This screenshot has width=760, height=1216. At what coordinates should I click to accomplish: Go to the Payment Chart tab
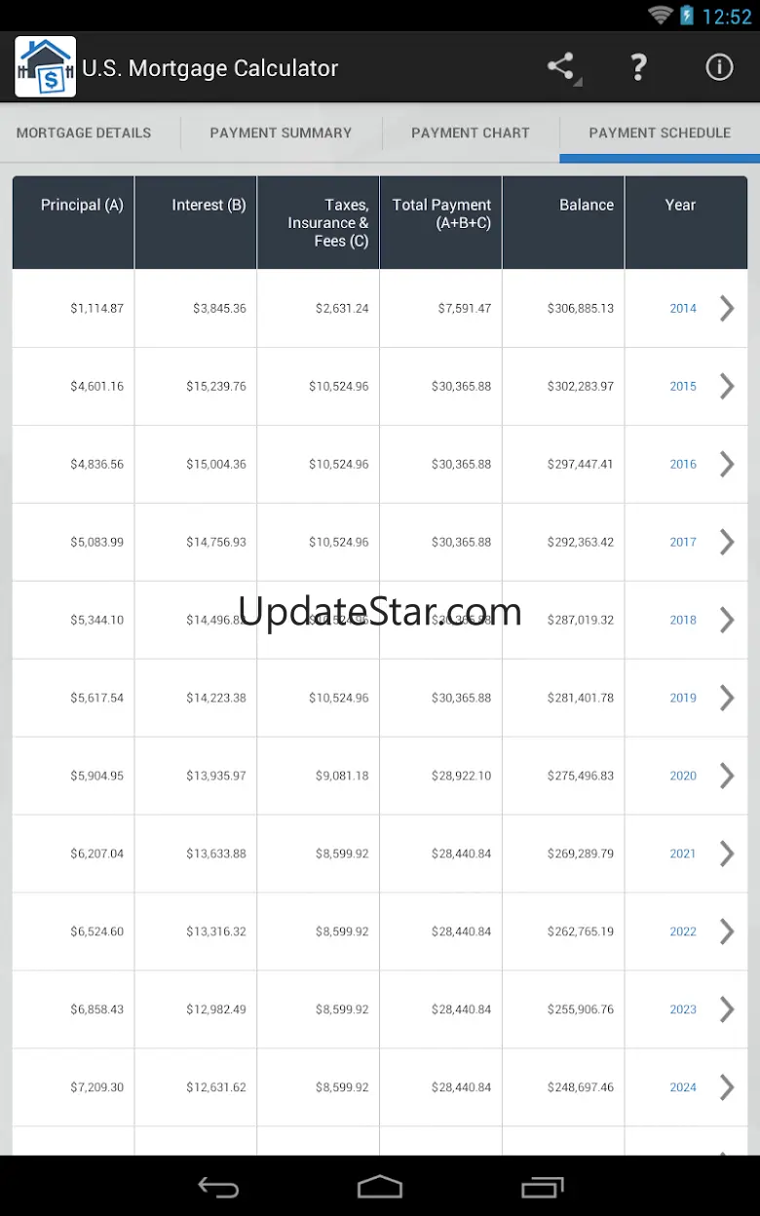(471, 133)
